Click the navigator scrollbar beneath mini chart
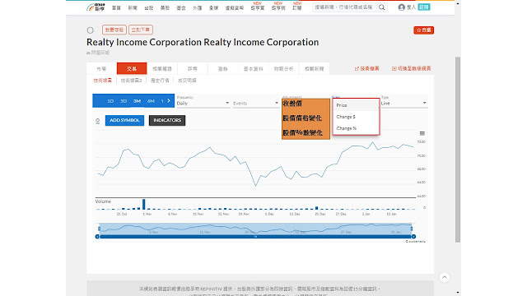This screenshot has width=527, height=296. [255, 237]
